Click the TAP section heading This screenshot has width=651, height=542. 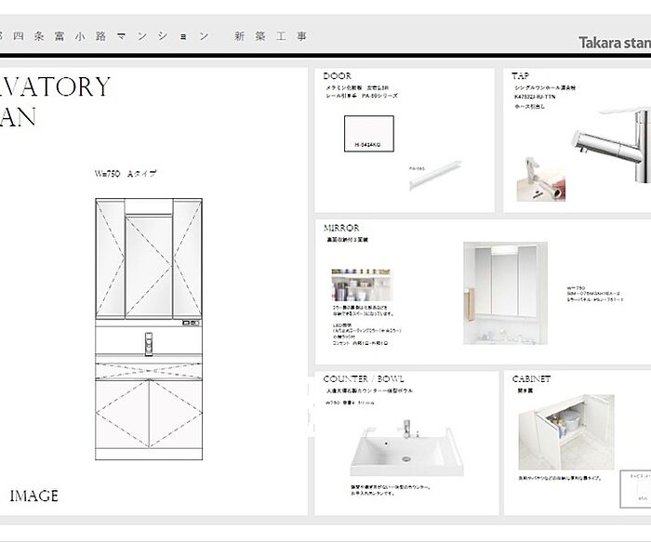[x=521, y=76]
